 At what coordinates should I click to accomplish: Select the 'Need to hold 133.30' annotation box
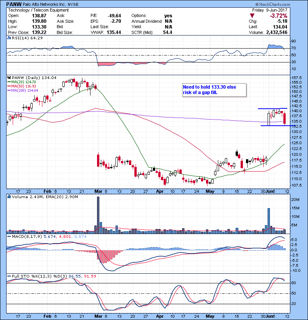[x=214, y=90]
